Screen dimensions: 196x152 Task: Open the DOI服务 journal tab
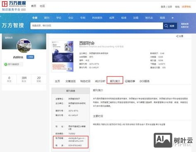pyautogui.click(x=144, y=81)
